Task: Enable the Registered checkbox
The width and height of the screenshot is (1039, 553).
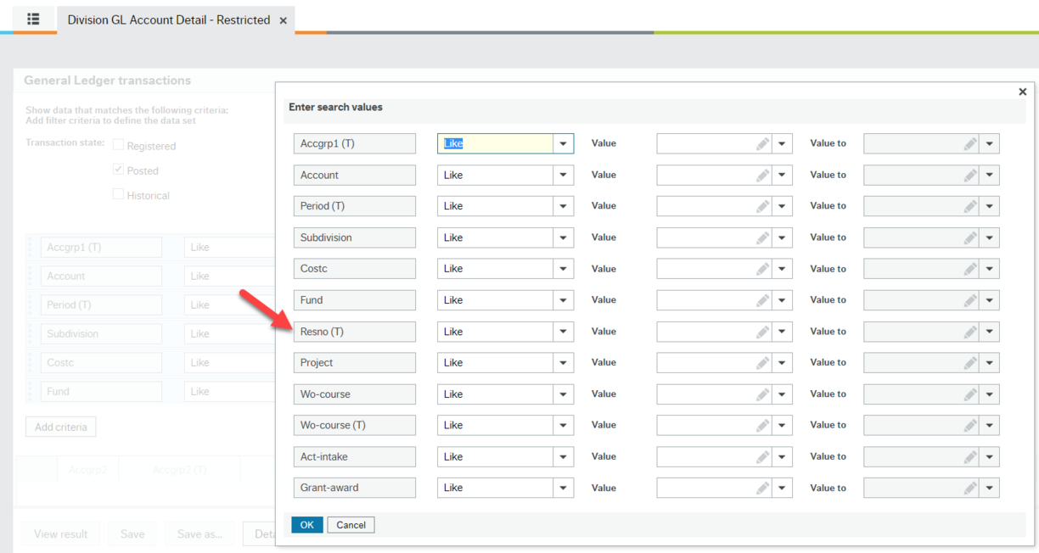Action: pyautogui.click(x=118, y=145)
